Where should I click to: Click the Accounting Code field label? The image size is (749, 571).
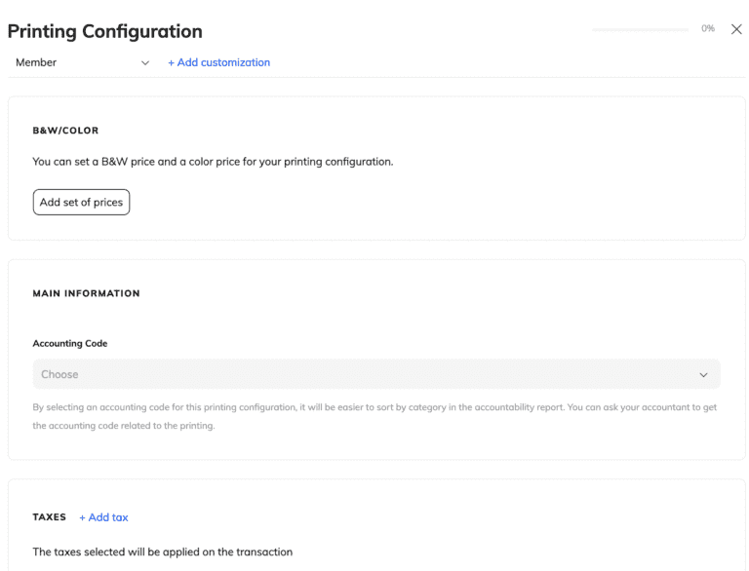[x=70, y=344]
